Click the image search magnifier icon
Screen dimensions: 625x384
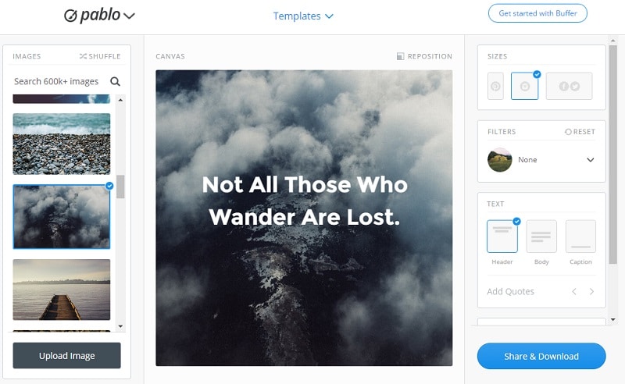(115, 81)
